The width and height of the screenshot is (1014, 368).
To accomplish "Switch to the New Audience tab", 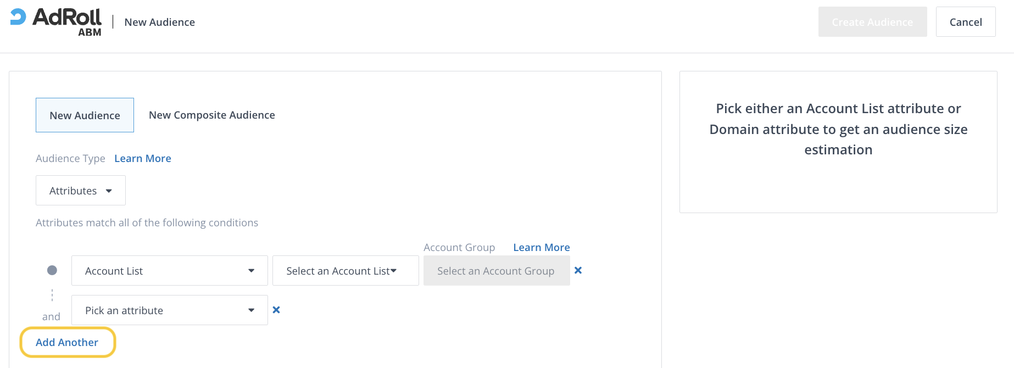I will (85, 115).
